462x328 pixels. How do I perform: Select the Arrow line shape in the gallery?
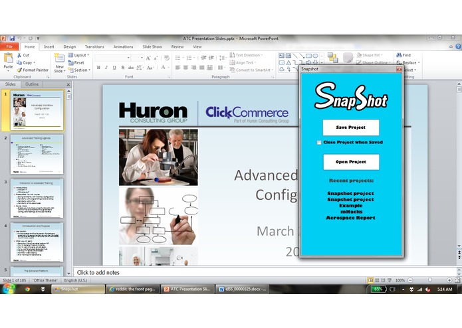(302, 56)
